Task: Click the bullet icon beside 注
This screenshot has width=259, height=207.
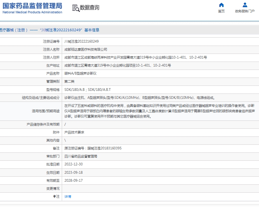Action: click(x=54, y=196)
